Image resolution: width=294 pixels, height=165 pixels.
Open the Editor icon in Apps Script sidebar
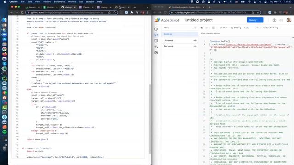pos(156,35)
